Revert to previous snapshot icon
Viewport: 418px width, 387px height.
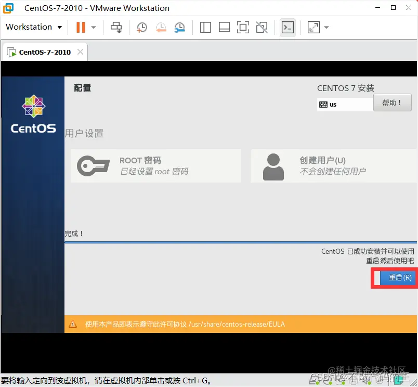tap(161, 27)
